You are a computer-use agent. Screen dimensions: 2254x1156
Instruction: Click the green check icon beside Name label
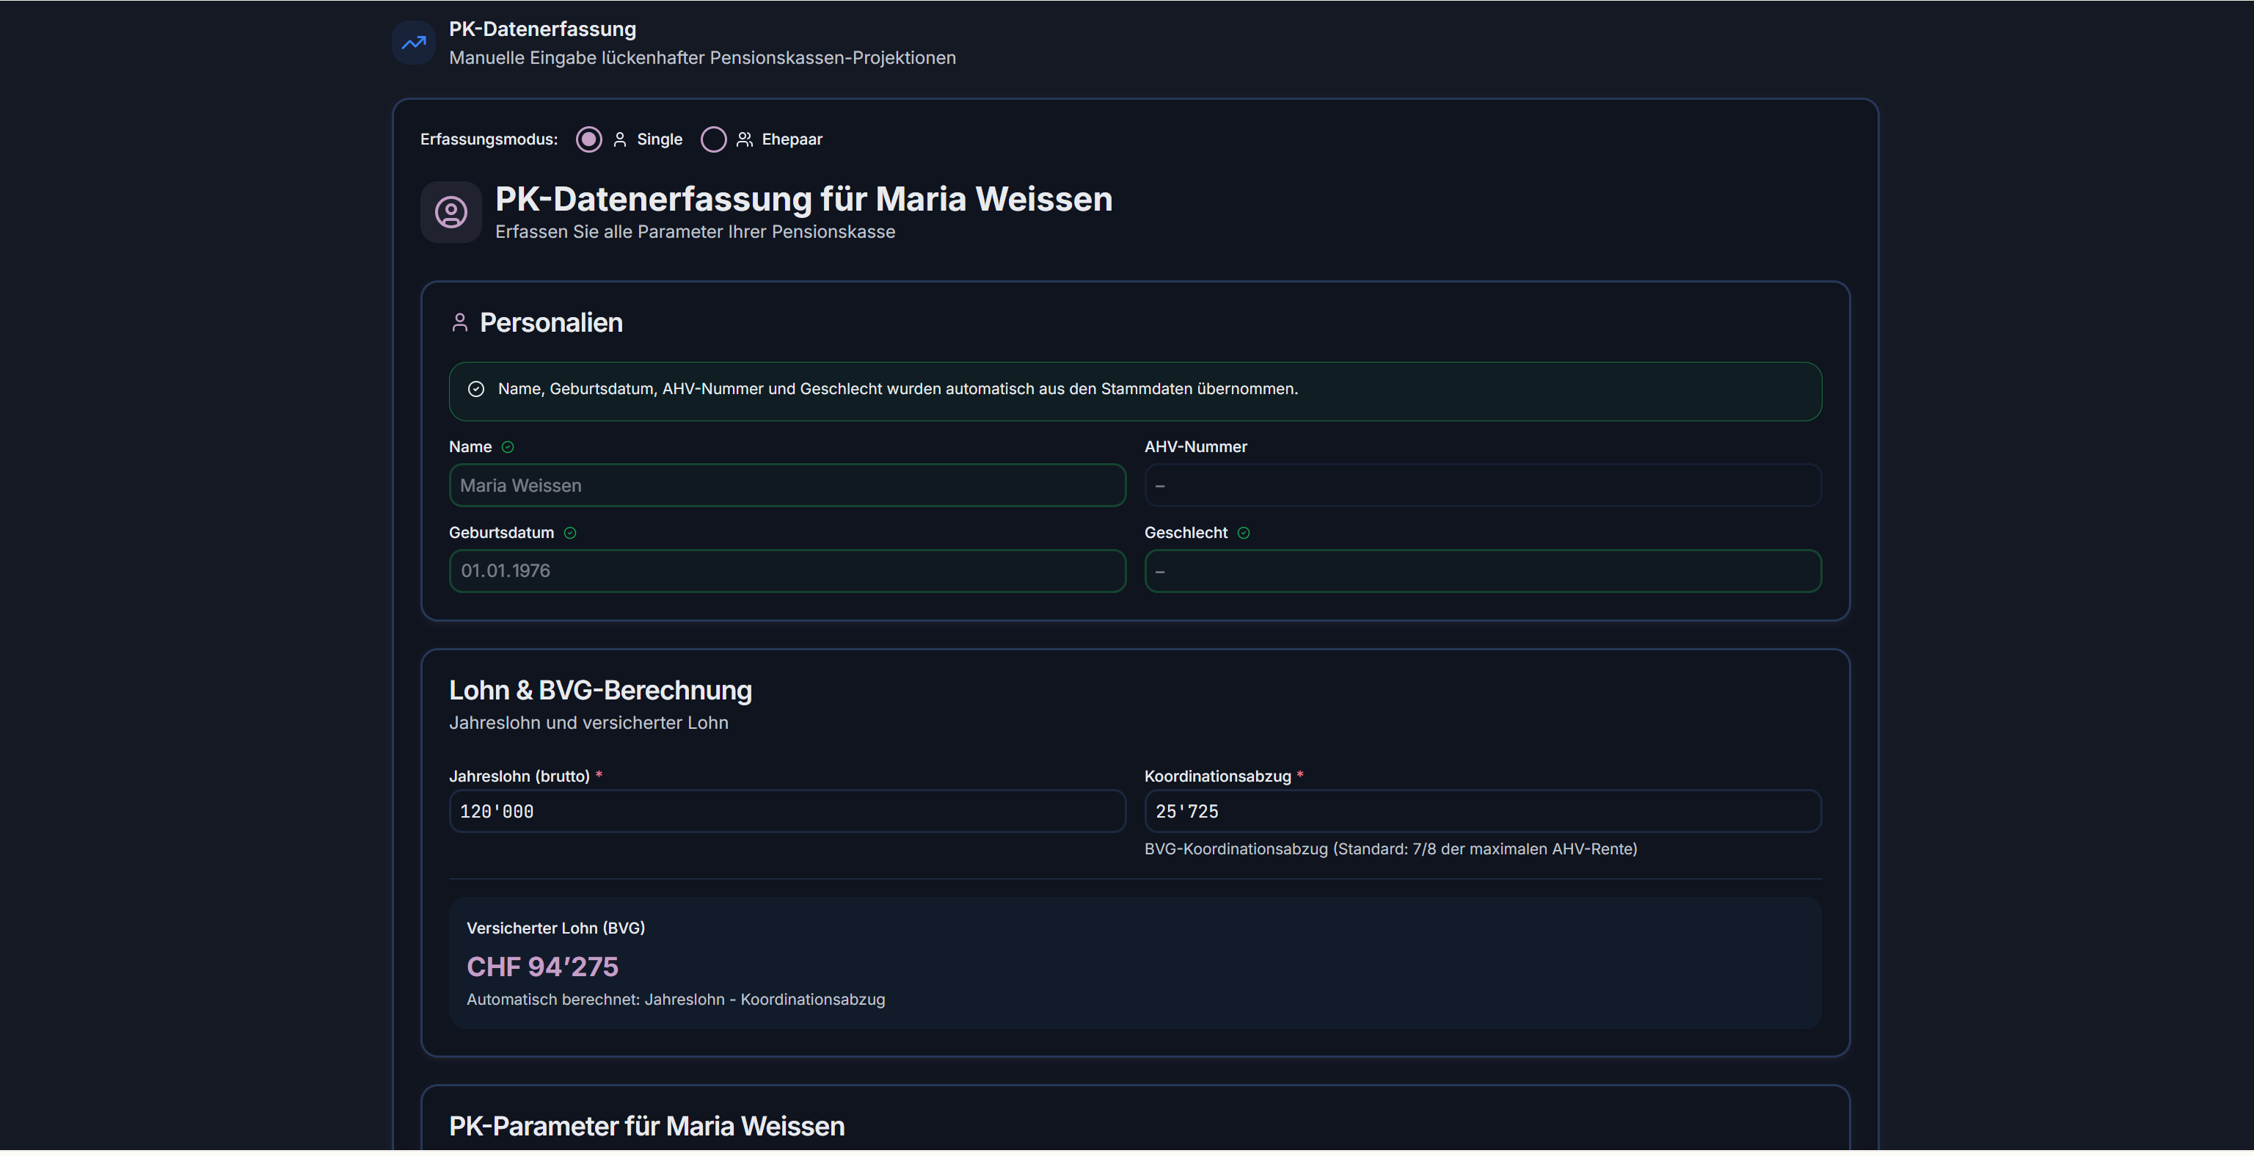click(508, 447)
